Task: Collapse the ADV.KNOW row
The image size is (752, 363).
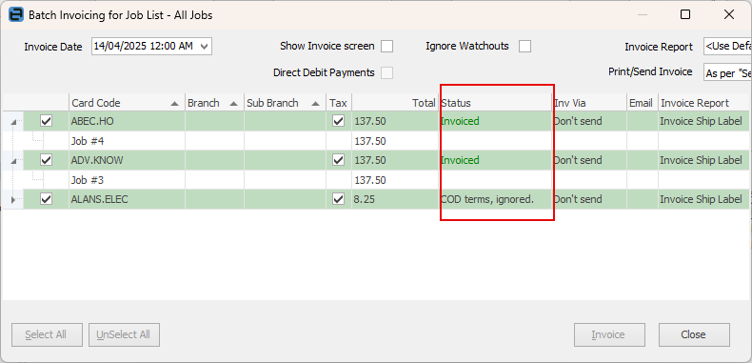Action: point(13,161)
